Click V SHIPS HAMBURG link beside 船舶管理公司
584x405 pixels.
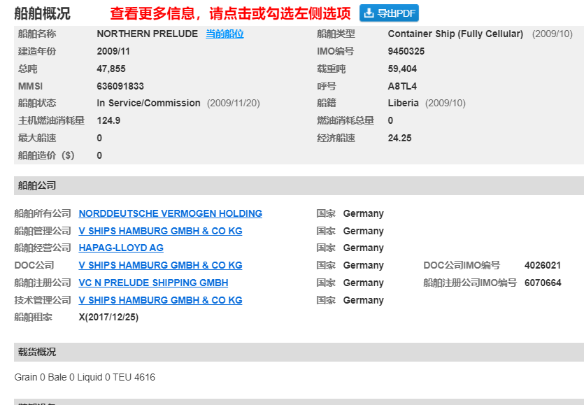pyautogui.click(x=160, y=231)
